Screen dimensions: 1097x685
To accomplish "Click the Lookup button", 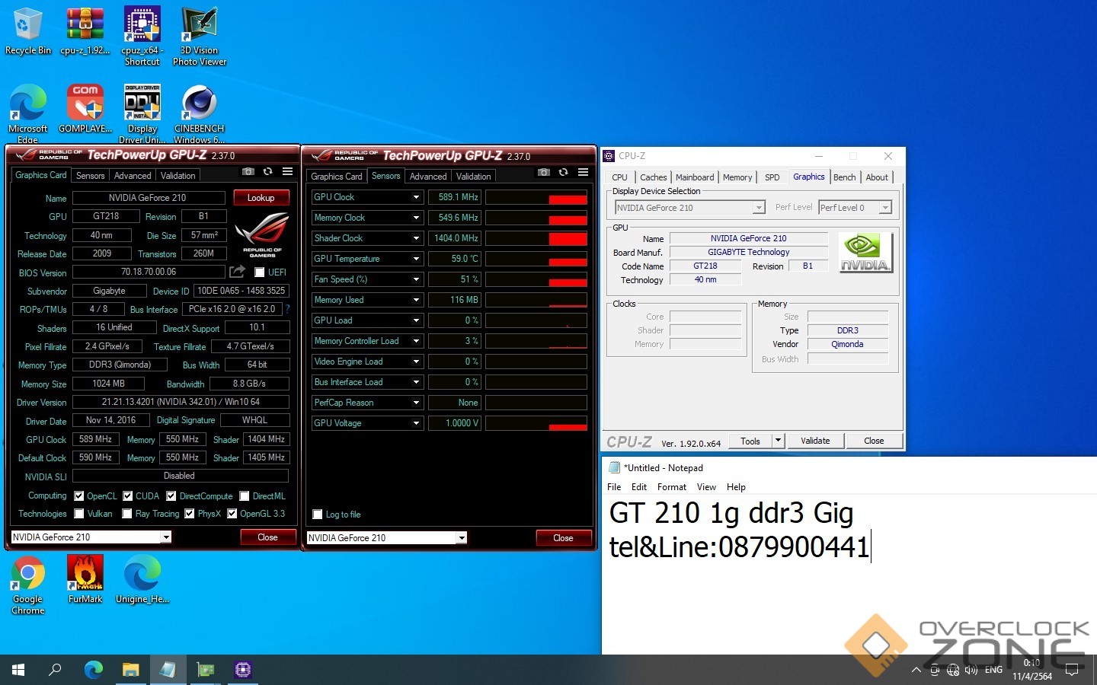I will (x=261, y=198).
